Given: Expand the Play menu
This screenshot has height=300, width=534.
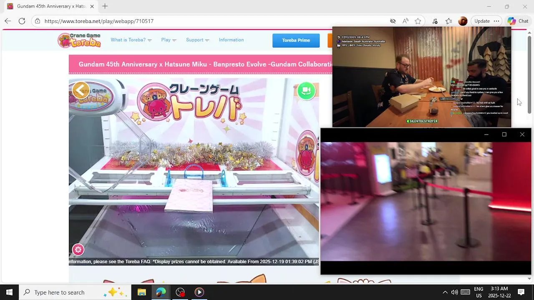Looking at the screenshot, I should click(x=169, y=40).
